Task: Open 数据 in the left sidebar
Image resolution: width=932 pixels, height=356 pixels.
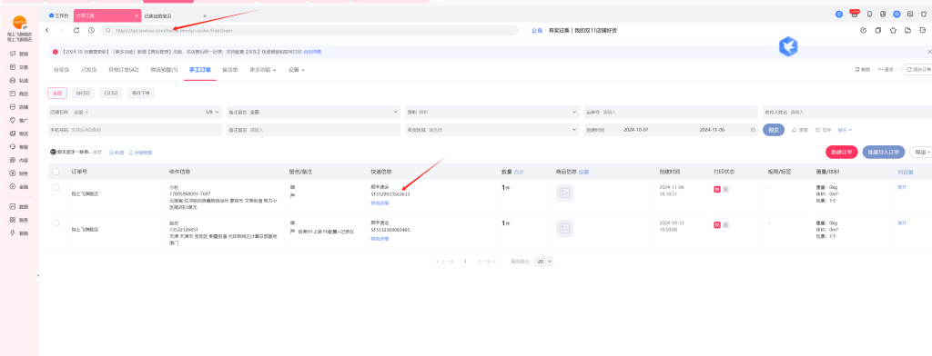Action: (x=19, y=206)
